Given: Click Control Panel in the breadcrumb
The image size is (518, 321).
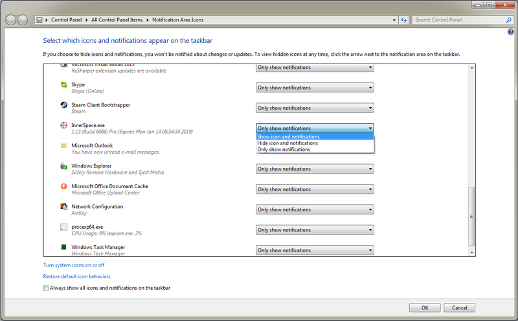Looking at the screenshot, I should (67, 20).
